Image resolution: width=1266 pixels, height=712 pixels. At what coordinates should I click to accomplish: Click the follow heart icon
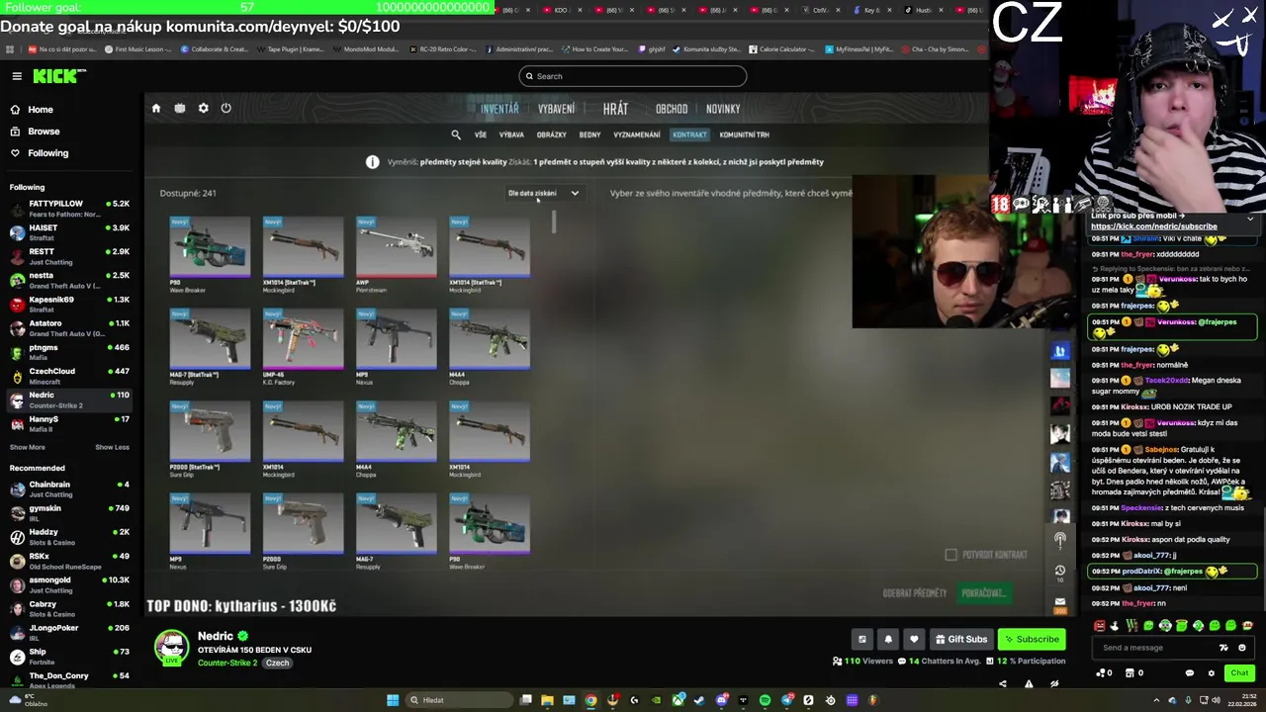tap(914, 639)
